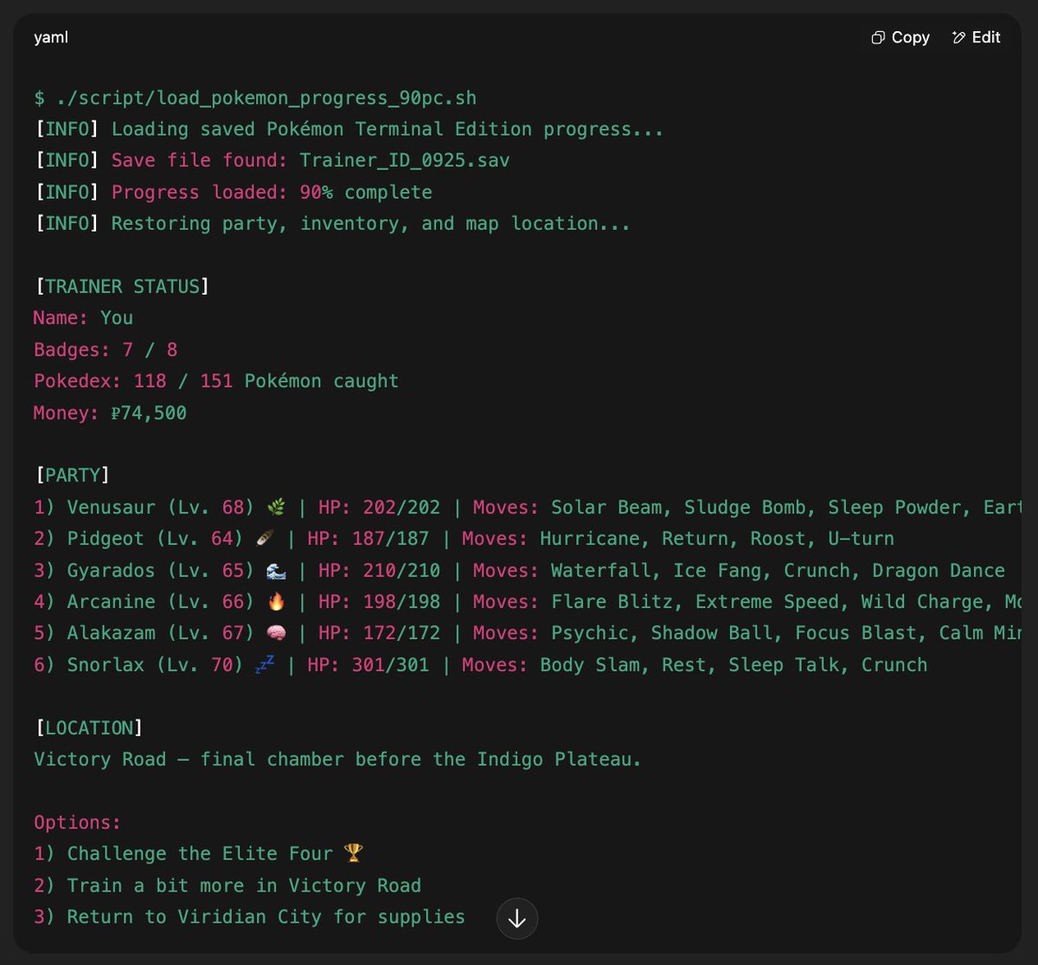Click the 'Money: ₽74,500' line
The width and height of the screenshot is (1038, 965).
tap(111, 412)
